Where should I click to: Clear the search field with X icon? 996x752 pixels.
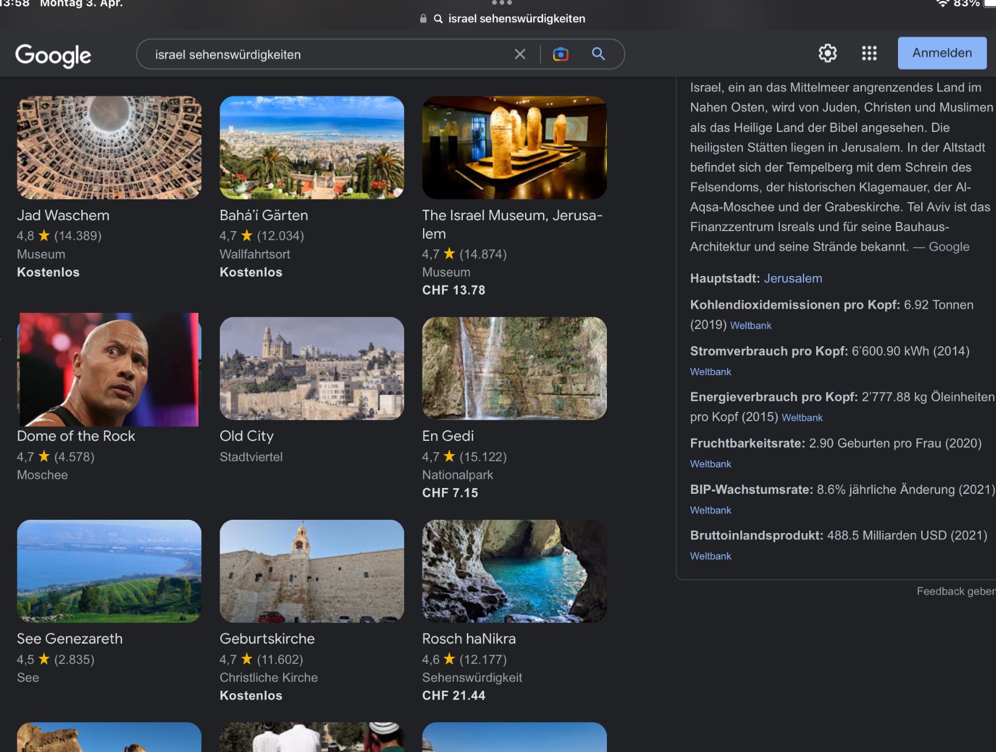520,54
